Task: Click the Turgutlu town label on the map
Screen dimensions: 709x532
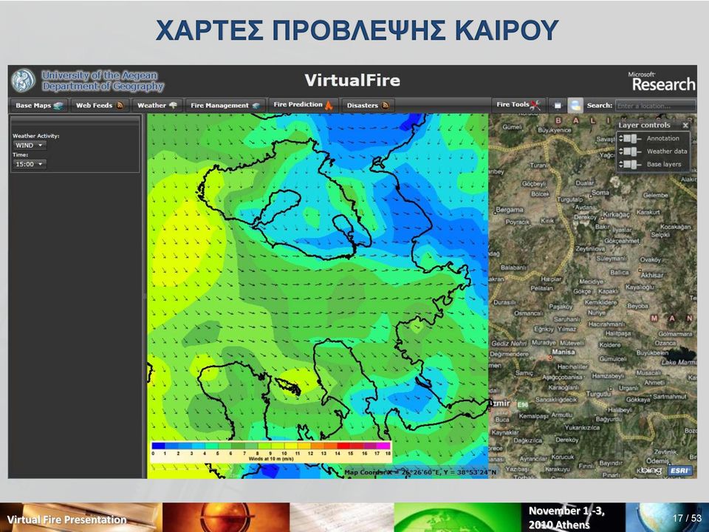Action: coord(598,394)
